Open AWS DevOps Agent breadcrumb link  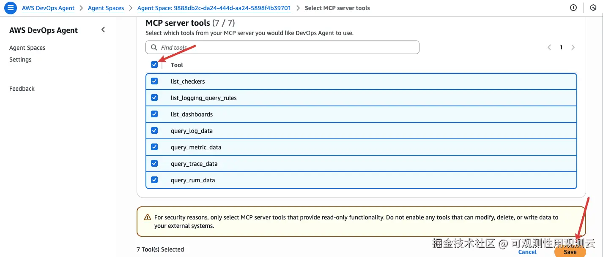click(x=48, y=8)
